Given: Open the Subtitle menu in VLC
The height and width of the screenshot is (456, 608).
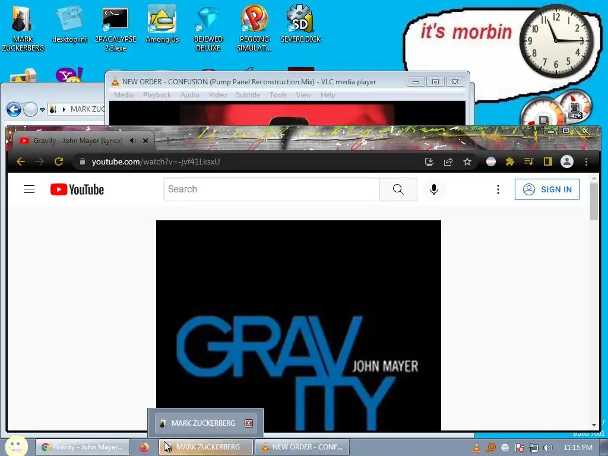Looking at the screenshot, I should 248,95.
